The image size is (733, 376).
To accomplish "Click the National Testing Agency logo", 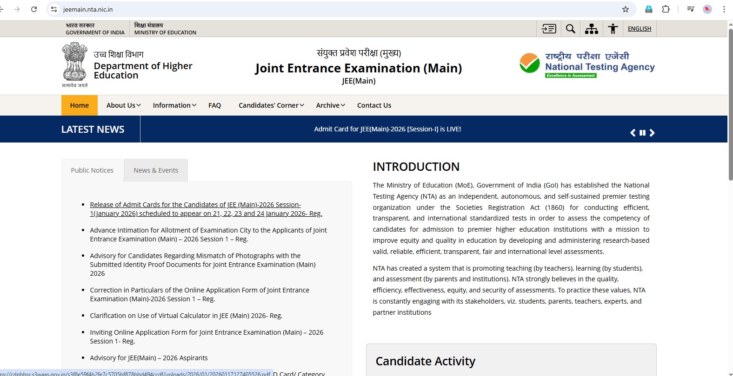I will point(587,64).
